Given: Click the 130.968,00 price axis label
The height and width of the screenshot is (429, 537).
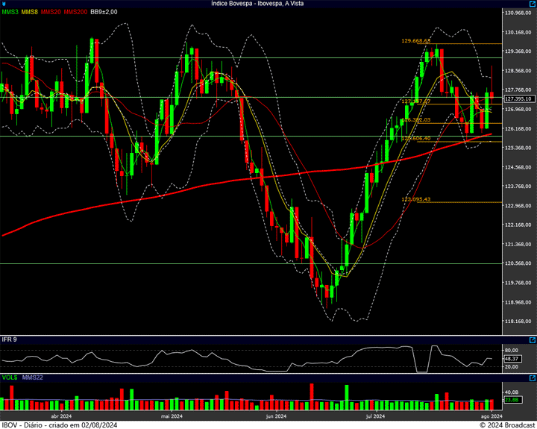Looking at the screenshot, I should coord(518,13).
